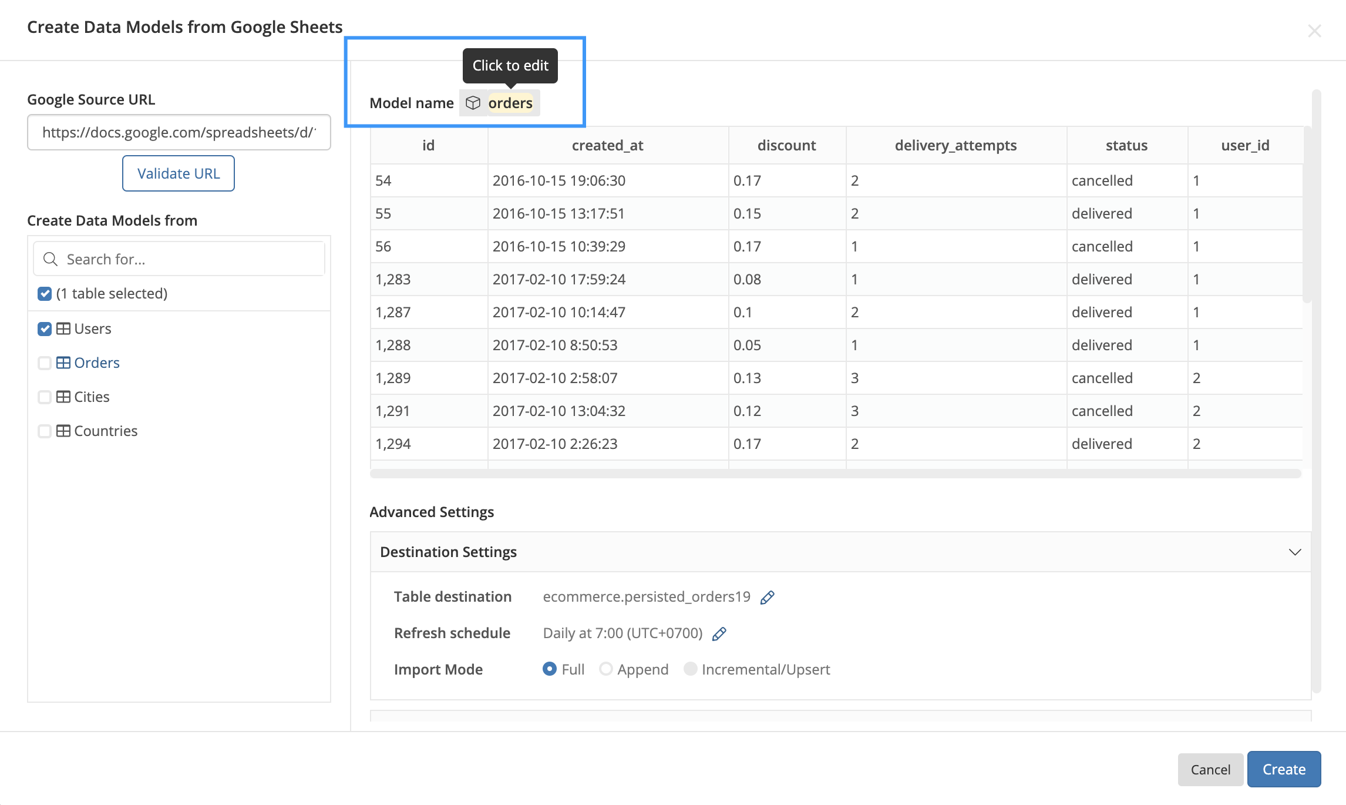Click the table icon next to Orders
1346x805 pixels.
pyautogui.click(x=63, y=363)
